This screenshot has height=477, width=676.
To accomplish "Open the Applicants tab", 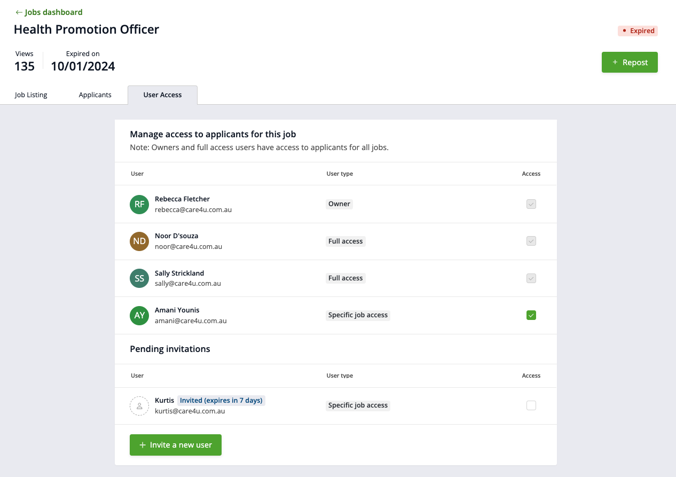I will point(95,95).
